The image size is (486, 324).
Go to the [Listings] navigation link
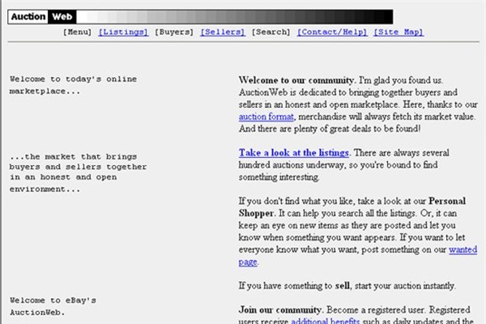(123, 32)
